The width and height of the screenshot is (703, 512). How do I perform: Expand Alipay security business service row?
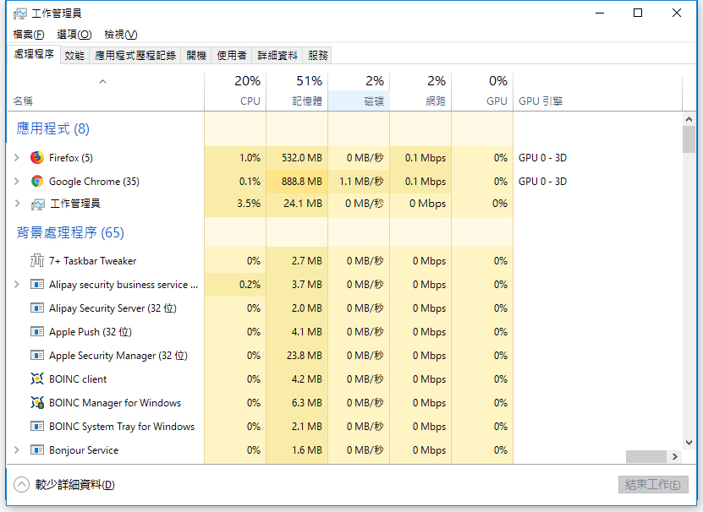pyautogui.click(x=17, y=285)
